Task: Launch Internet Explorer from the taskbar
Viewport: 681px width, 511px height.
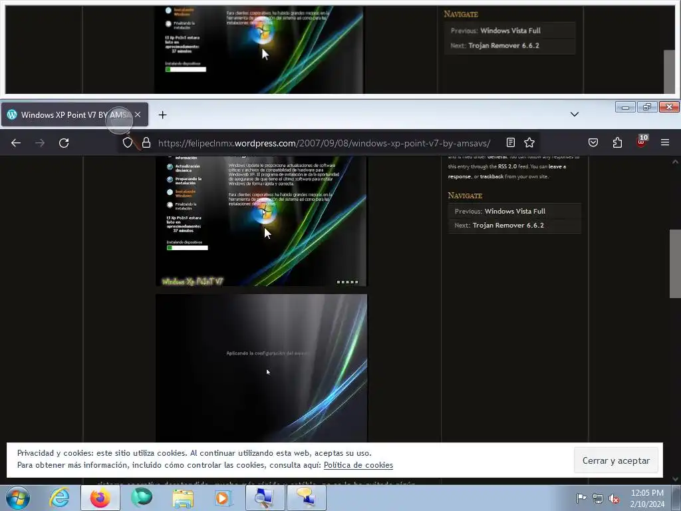Action: [59, 498]
